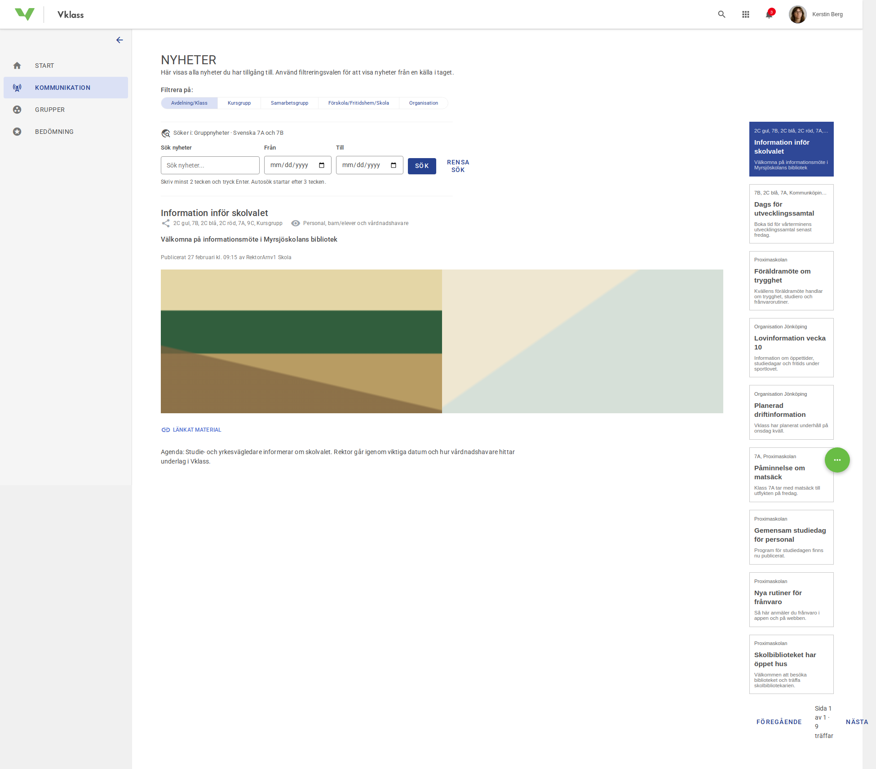Open the search magnifier in top bar
Screen dimensions: 876x769
pyautogui.click(x=722, y=14)
